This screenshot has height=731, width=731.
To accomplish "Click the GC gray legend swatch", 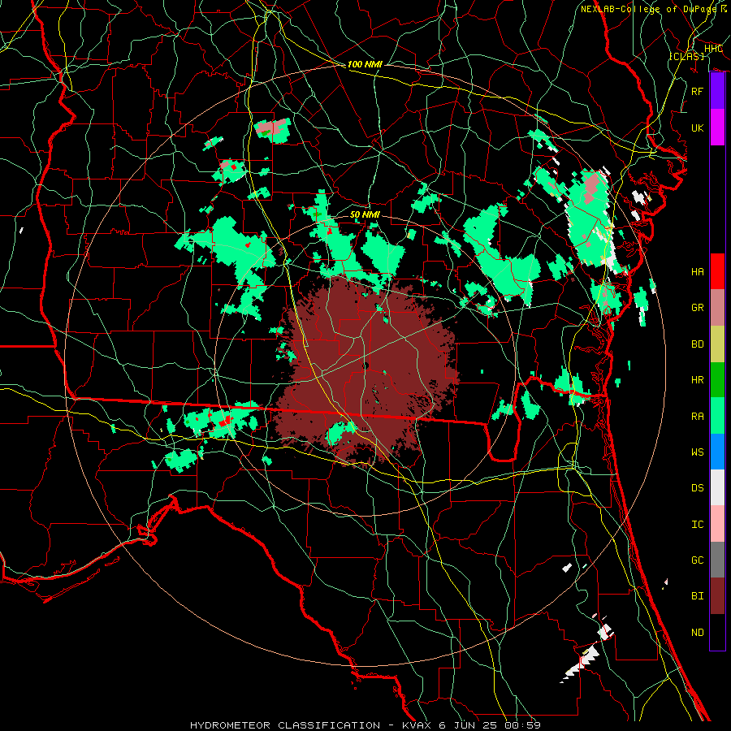I will point(717,560).
